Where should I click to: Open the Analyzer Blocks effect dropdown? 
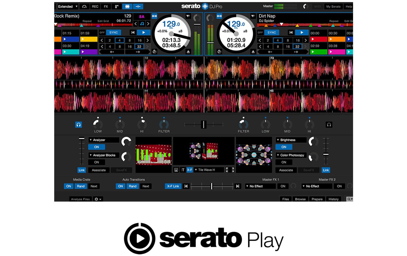click(104, 155)
